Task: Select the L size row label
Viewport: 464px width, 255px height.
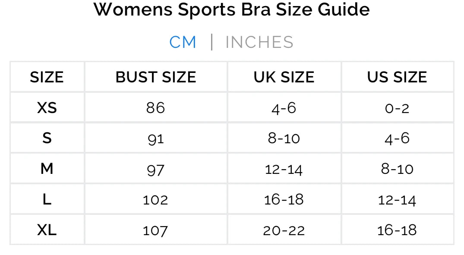Action: (47, 199)
